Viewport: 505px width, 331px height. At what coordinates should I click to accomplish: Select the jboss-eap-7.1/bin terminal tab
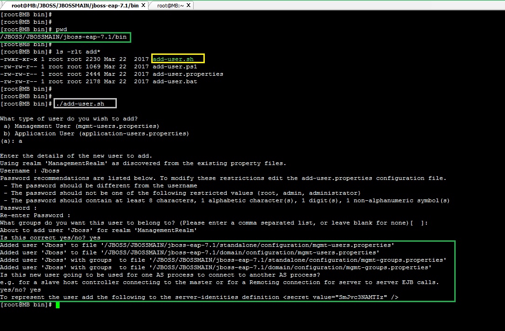(74, 6)
